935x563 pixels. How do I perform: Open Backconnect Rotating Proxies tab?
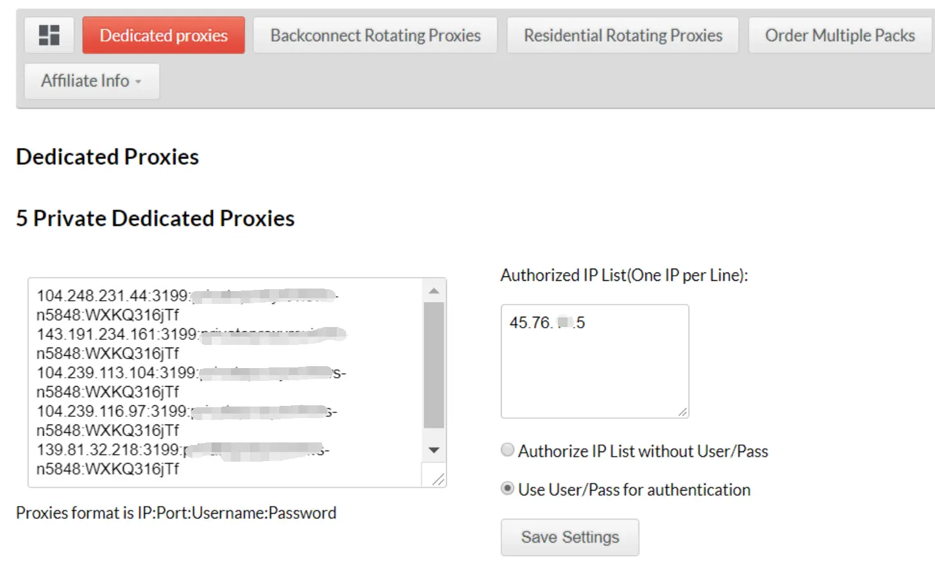pyautogui.click(x=375, y=35)
